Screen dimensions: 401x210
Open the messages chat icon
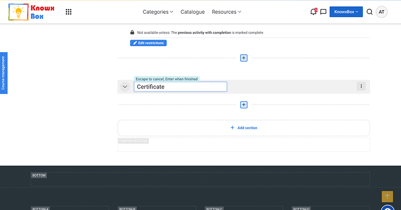pyautogui.click(x=323, y=12)
